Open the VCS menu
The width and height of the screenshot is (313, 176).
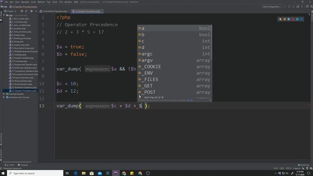click(61, 2)
